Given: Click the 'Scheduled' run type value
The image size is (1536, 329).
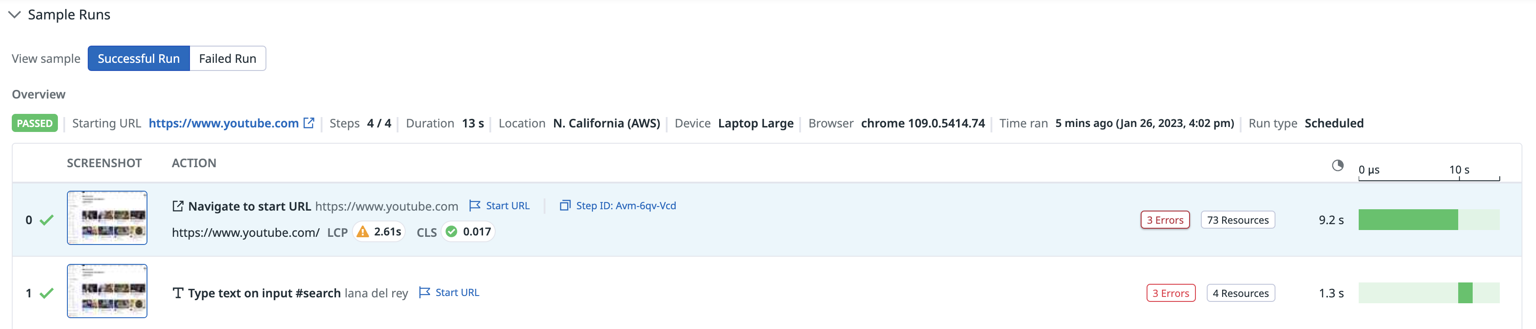Looking at the screenshot, I should [x=1334, y=123].
